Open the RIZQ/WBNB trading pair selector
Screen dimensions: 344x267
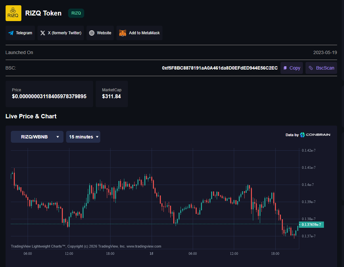pos(37,136)
